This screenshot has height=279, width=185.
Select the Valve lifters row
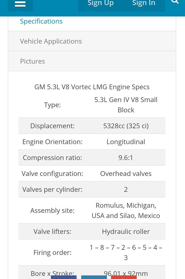coord(92,231)
